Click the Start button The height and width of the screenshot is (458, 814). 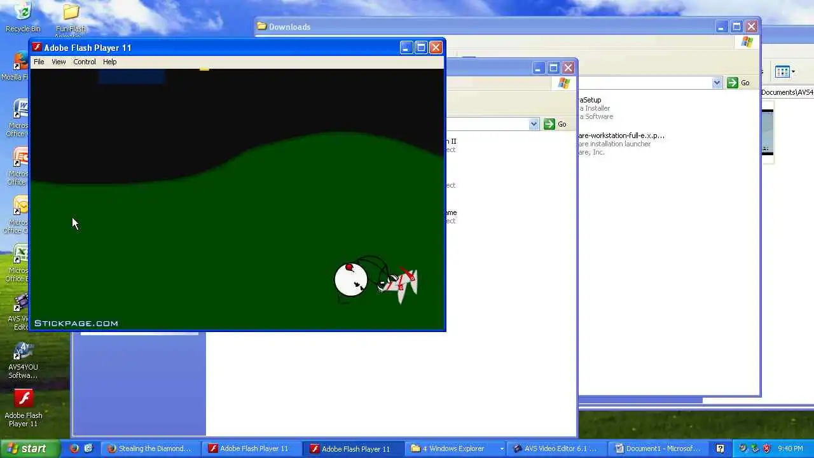30,448
